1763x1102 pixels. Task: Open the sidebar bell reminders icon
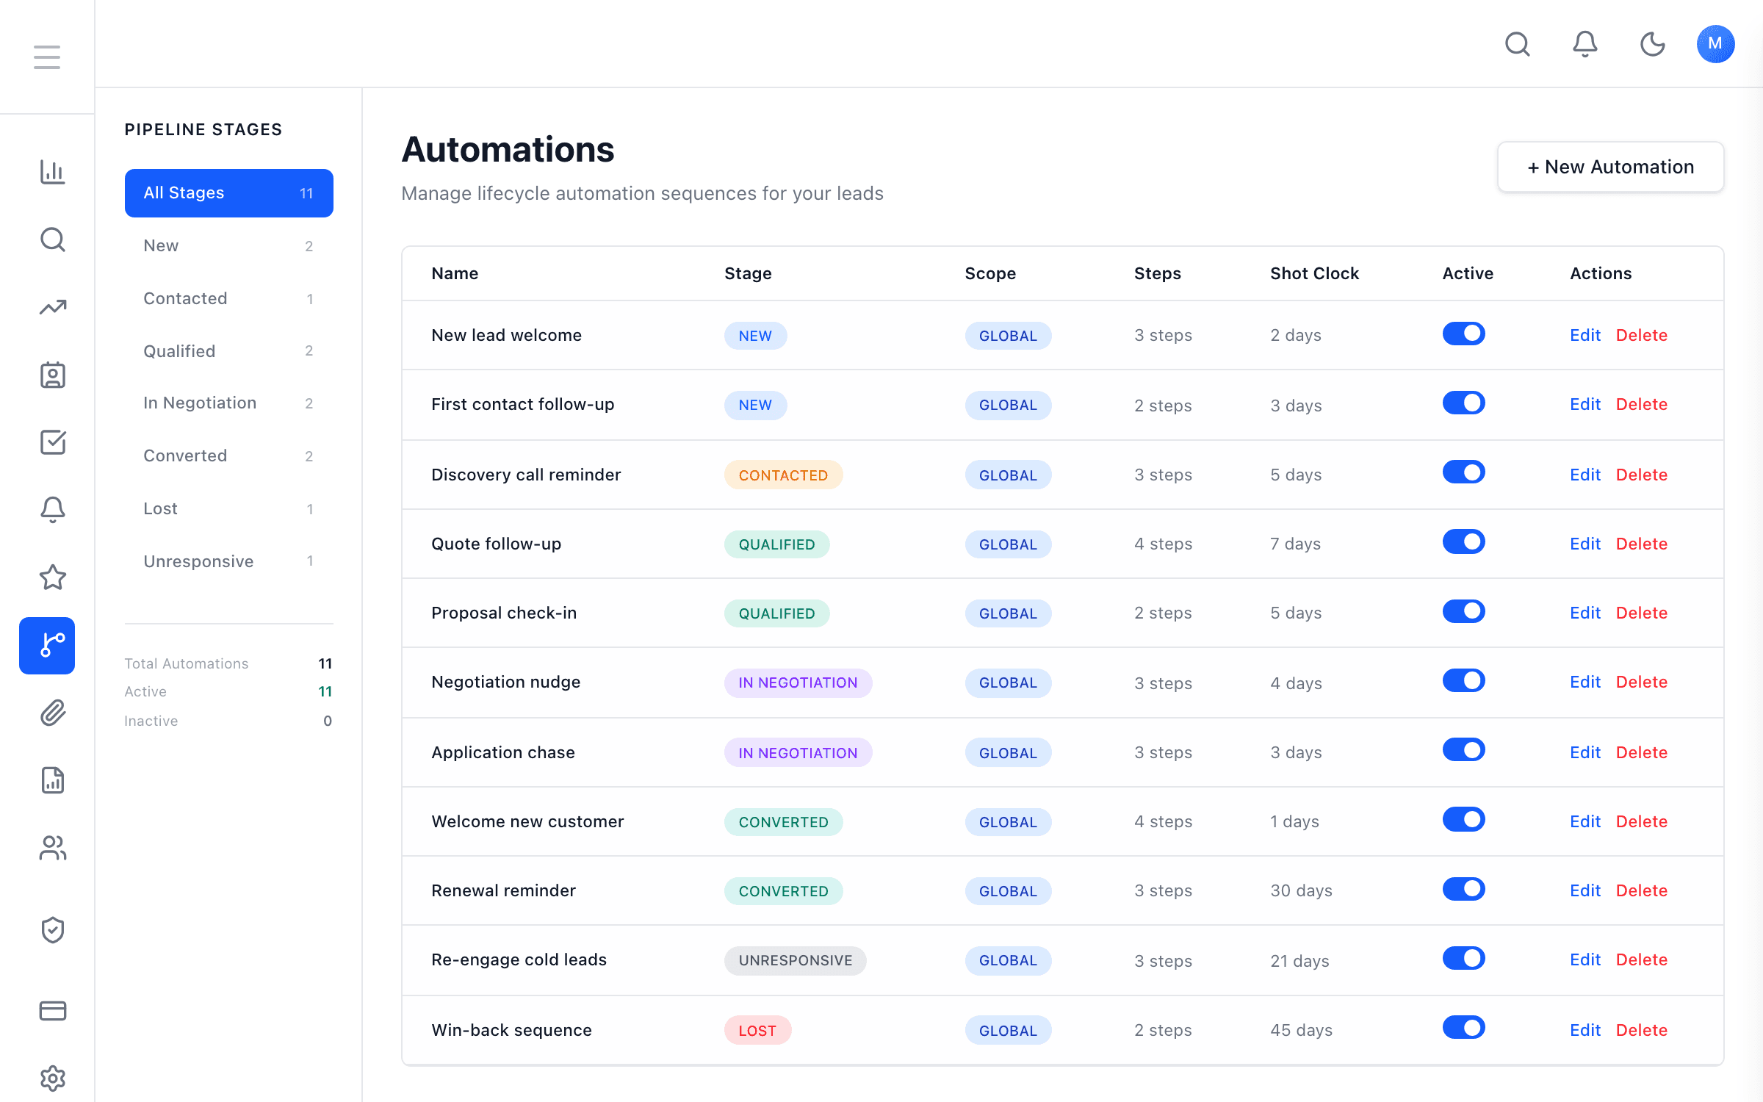[x=52, y=510]
